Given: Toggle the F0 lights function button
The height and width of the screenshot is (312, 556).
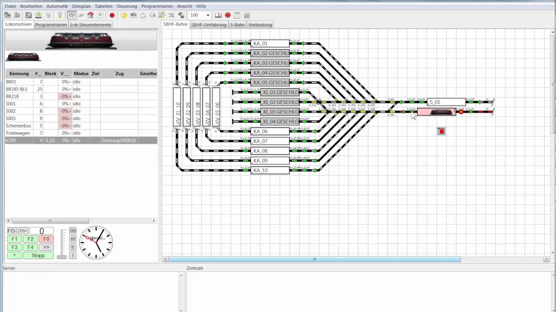Looking at the screenshot, I should (x=46, y=239).
